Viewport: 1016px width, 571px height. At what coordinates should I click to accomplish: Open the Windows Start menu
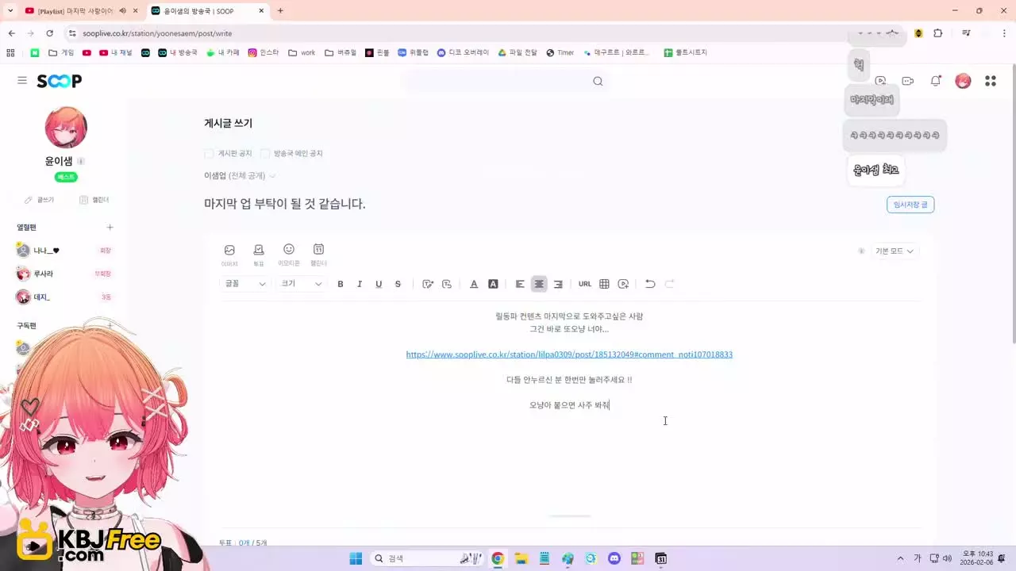[356, 558]
